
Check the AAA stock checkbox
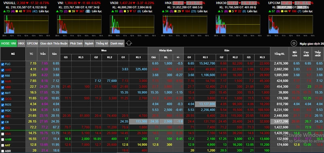tap(3, 134)
